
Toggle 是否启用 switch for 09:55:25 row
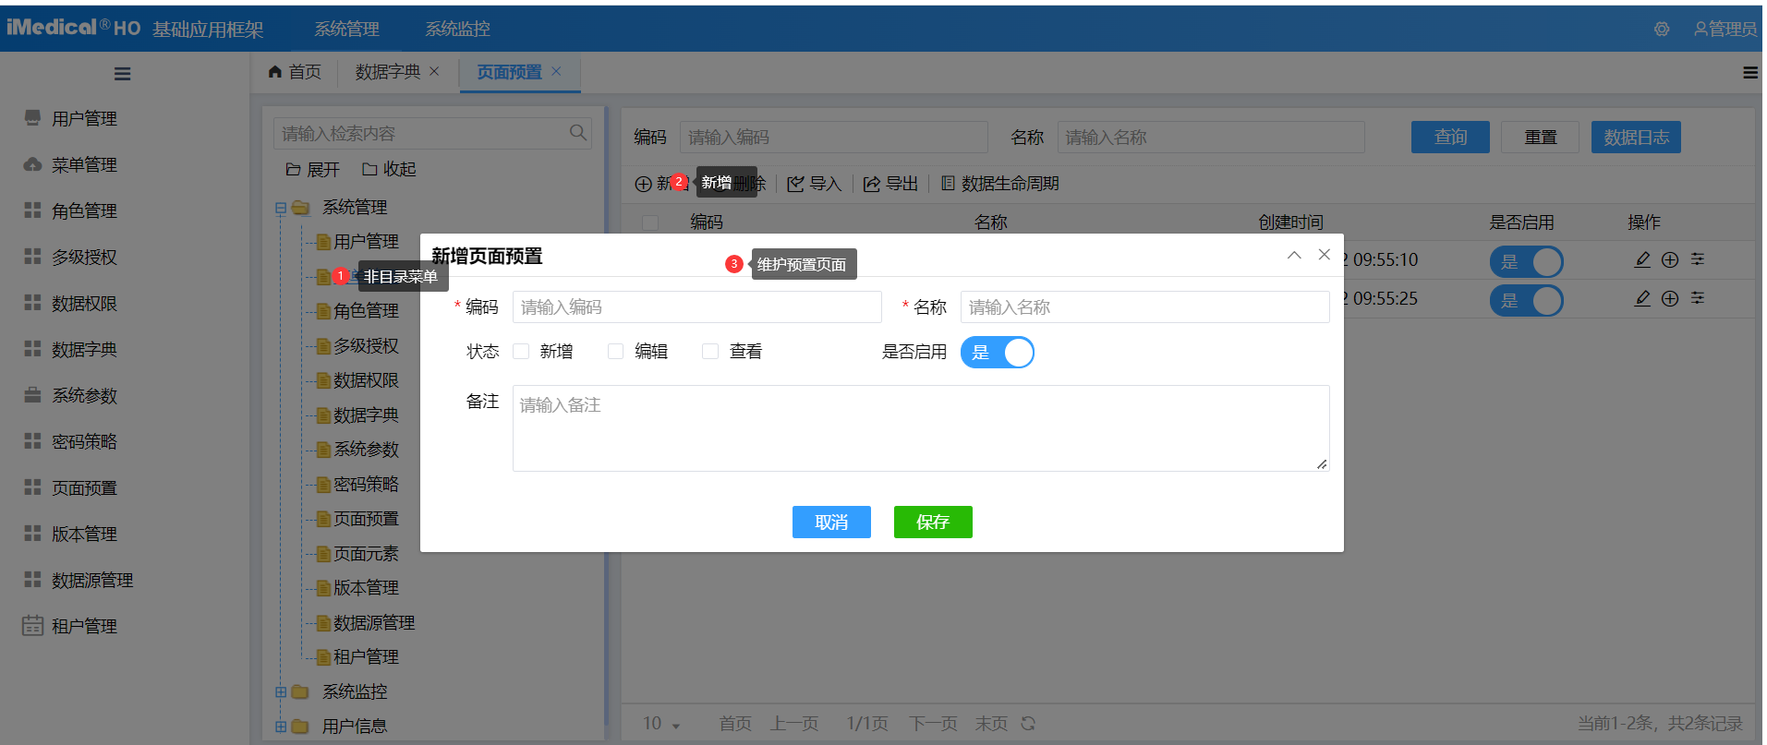pos(1526,301)
